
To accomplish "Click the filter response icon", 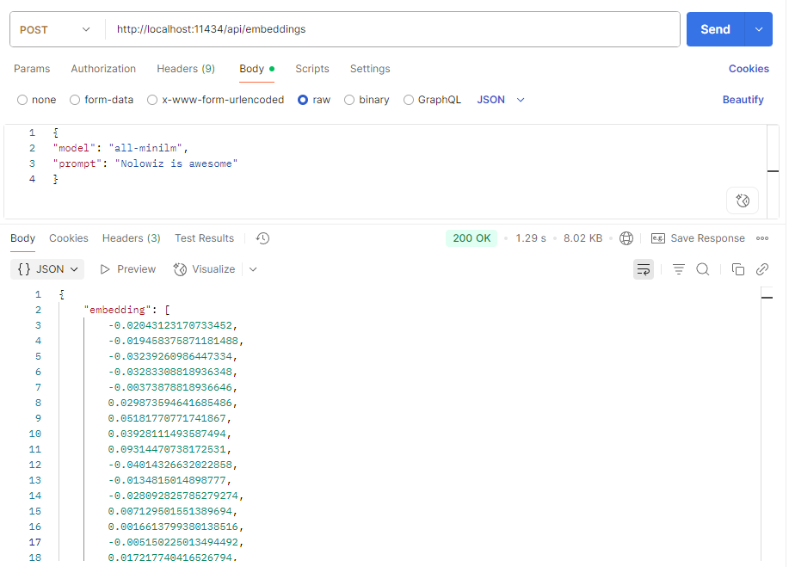I will [679, 269].
